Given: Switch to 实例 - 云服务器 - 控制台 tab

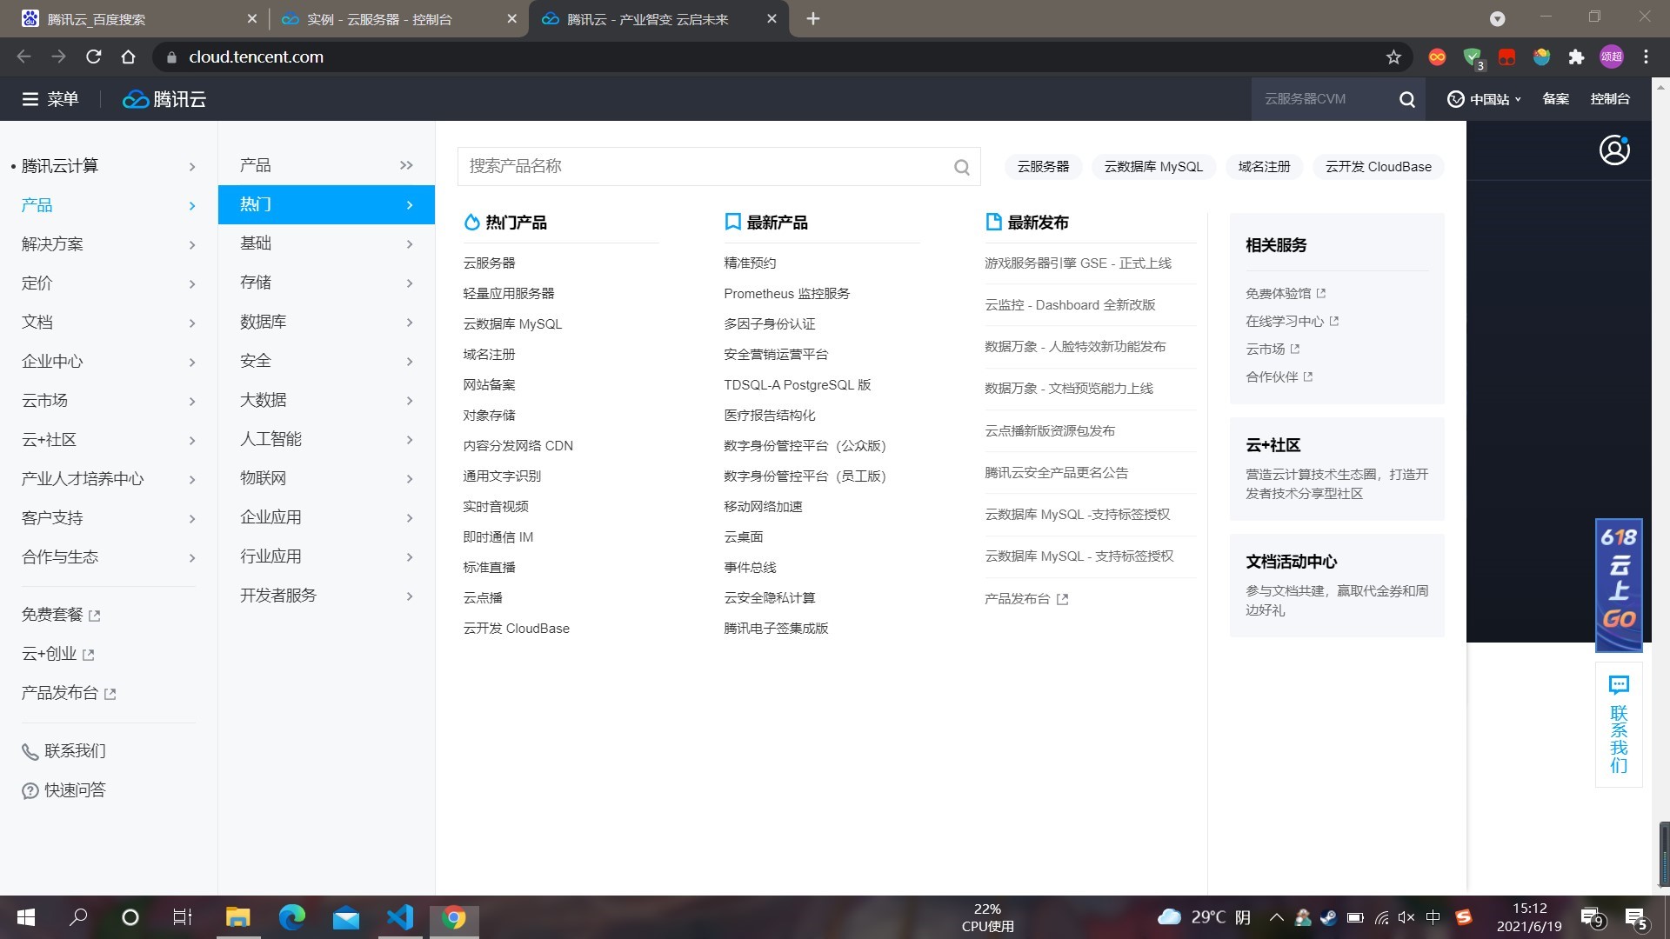Looking at the screenshot, I should 398,19.
